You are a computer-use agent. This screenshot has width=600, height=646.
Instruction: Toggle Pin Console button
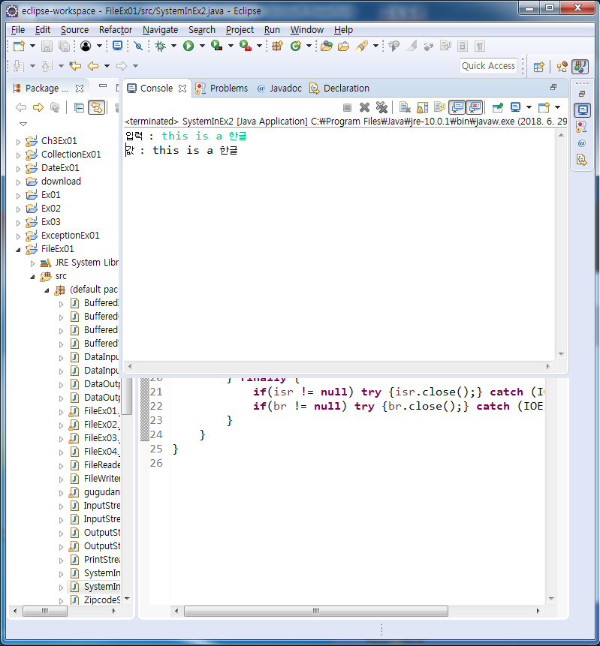[498, 107]
